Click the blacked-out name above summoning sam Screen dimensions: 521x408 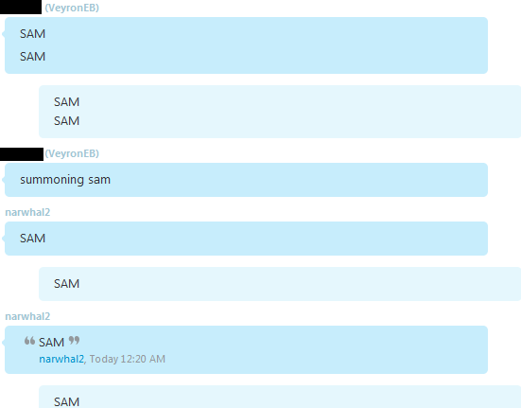pos(22,154)
